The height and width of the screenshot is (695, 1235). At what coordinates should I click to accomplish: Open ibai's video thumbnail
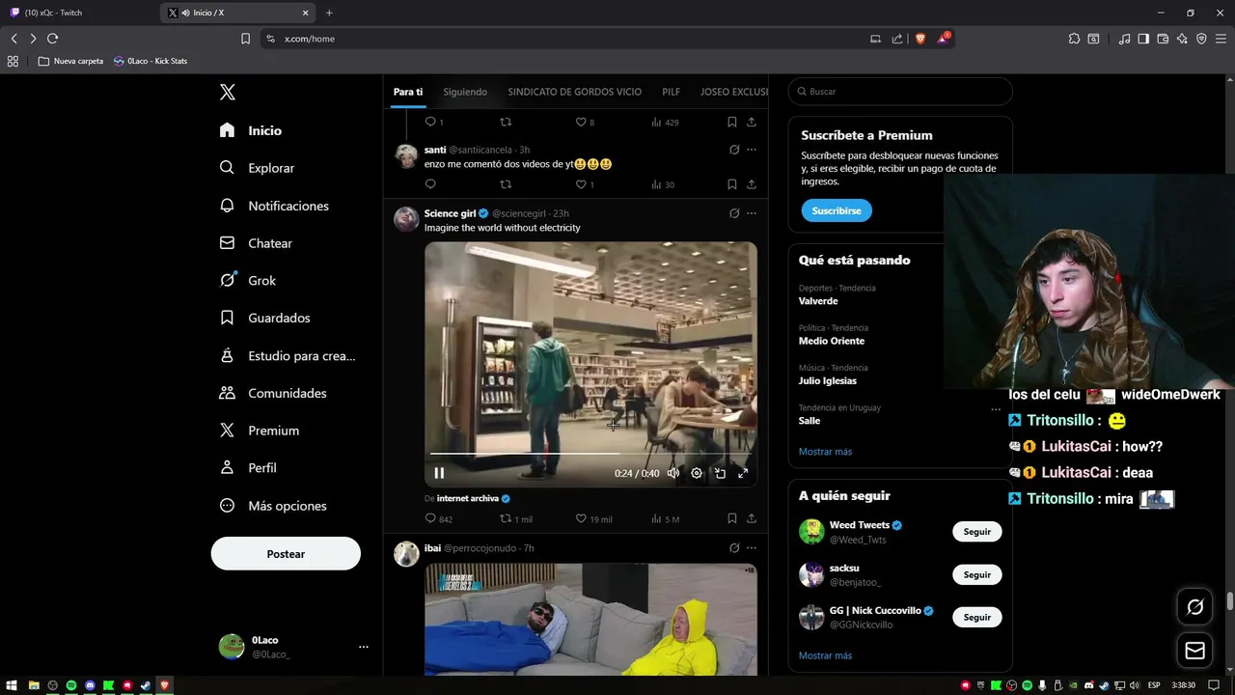[590, 620]
